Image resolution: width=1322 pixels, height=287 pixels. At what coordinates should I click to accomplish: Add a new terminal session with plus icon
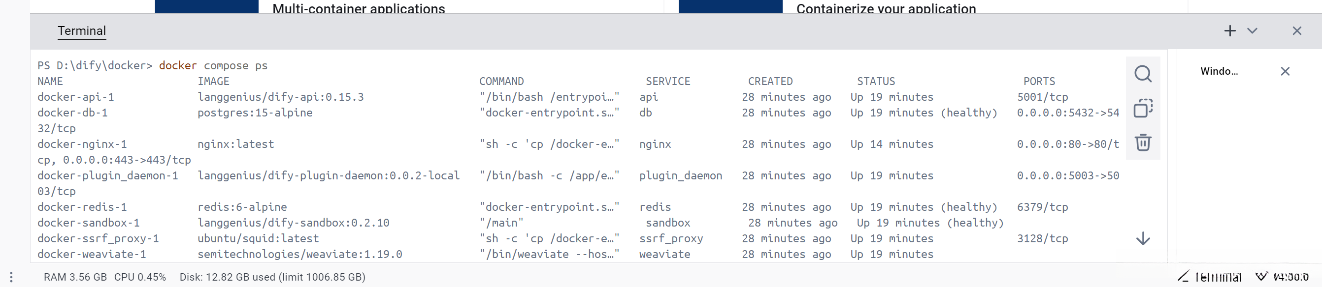pyautogui.click(x=1229, y=30)
